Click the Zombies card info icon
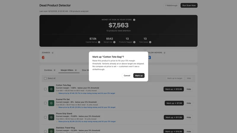The width and height of the screenshot is (237, 133). [52, 53]
